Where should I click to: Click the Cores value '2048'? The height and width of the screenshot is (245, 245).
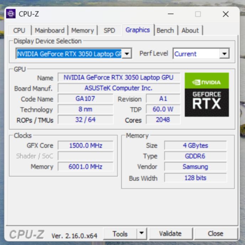[x=163, y=120]
